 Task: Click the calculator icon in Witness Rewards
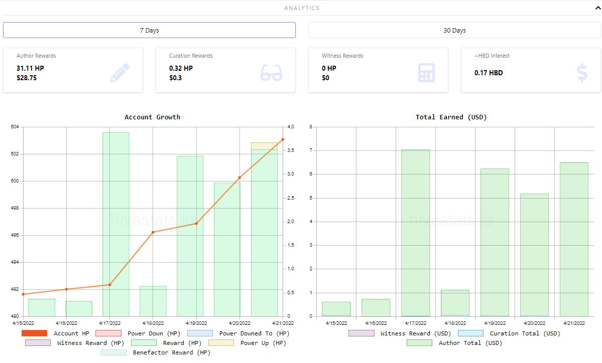(426, 73)
